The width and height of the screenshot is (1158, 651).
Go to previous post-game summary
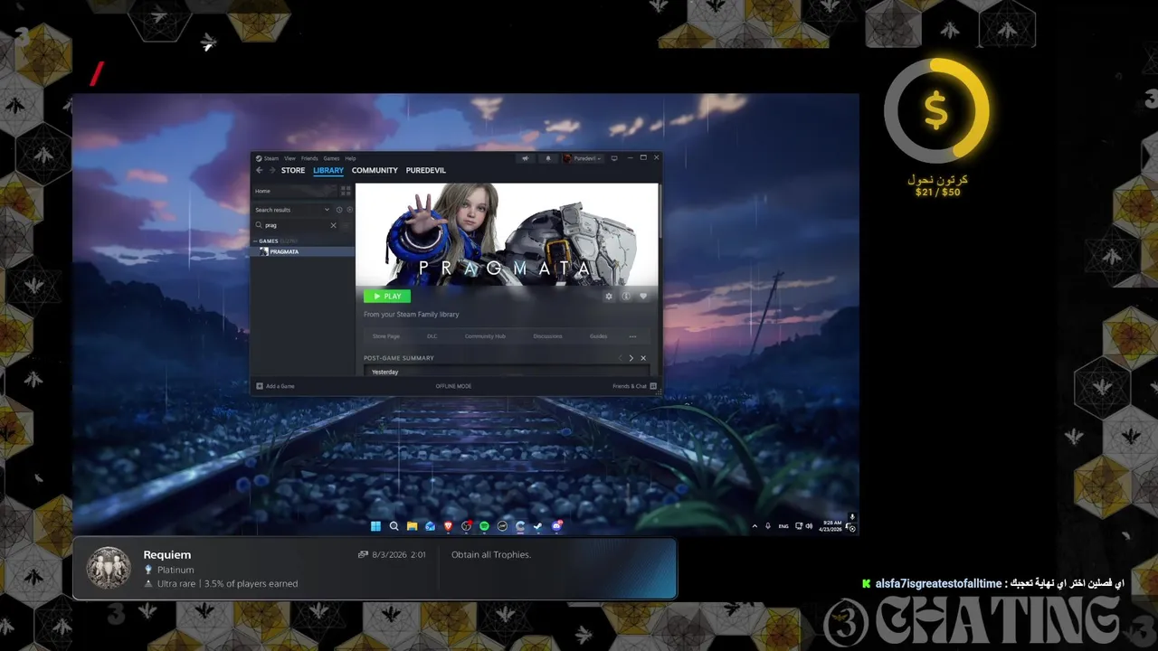(x=620, y=358)
